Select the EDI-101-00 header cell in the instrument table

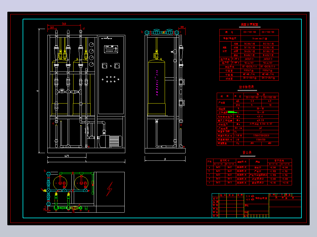click(x=250, y=32)
